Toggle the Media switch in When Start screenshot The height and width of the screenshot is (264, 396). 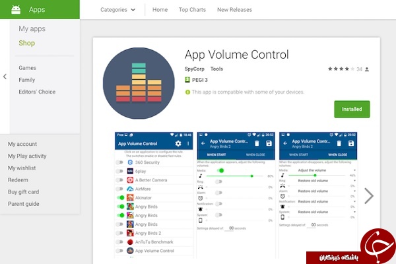(x=220, y=170)
